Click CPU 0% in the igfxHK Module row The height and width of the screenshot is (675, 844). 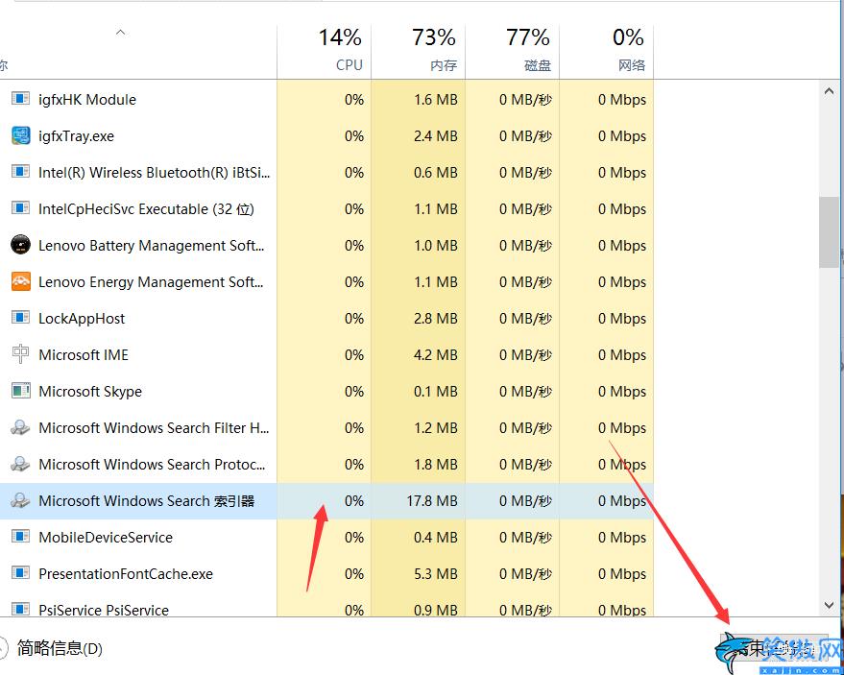pos(354,100)
